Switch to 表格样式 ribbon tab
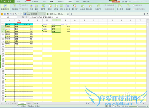This screenshot has height=108, width=149. coord(61,1)
